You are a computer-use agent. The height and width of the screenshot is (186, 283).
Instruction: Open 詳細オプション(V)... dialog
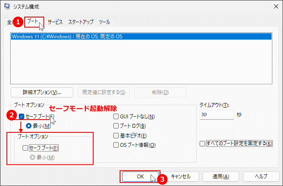tap(42, 92)
